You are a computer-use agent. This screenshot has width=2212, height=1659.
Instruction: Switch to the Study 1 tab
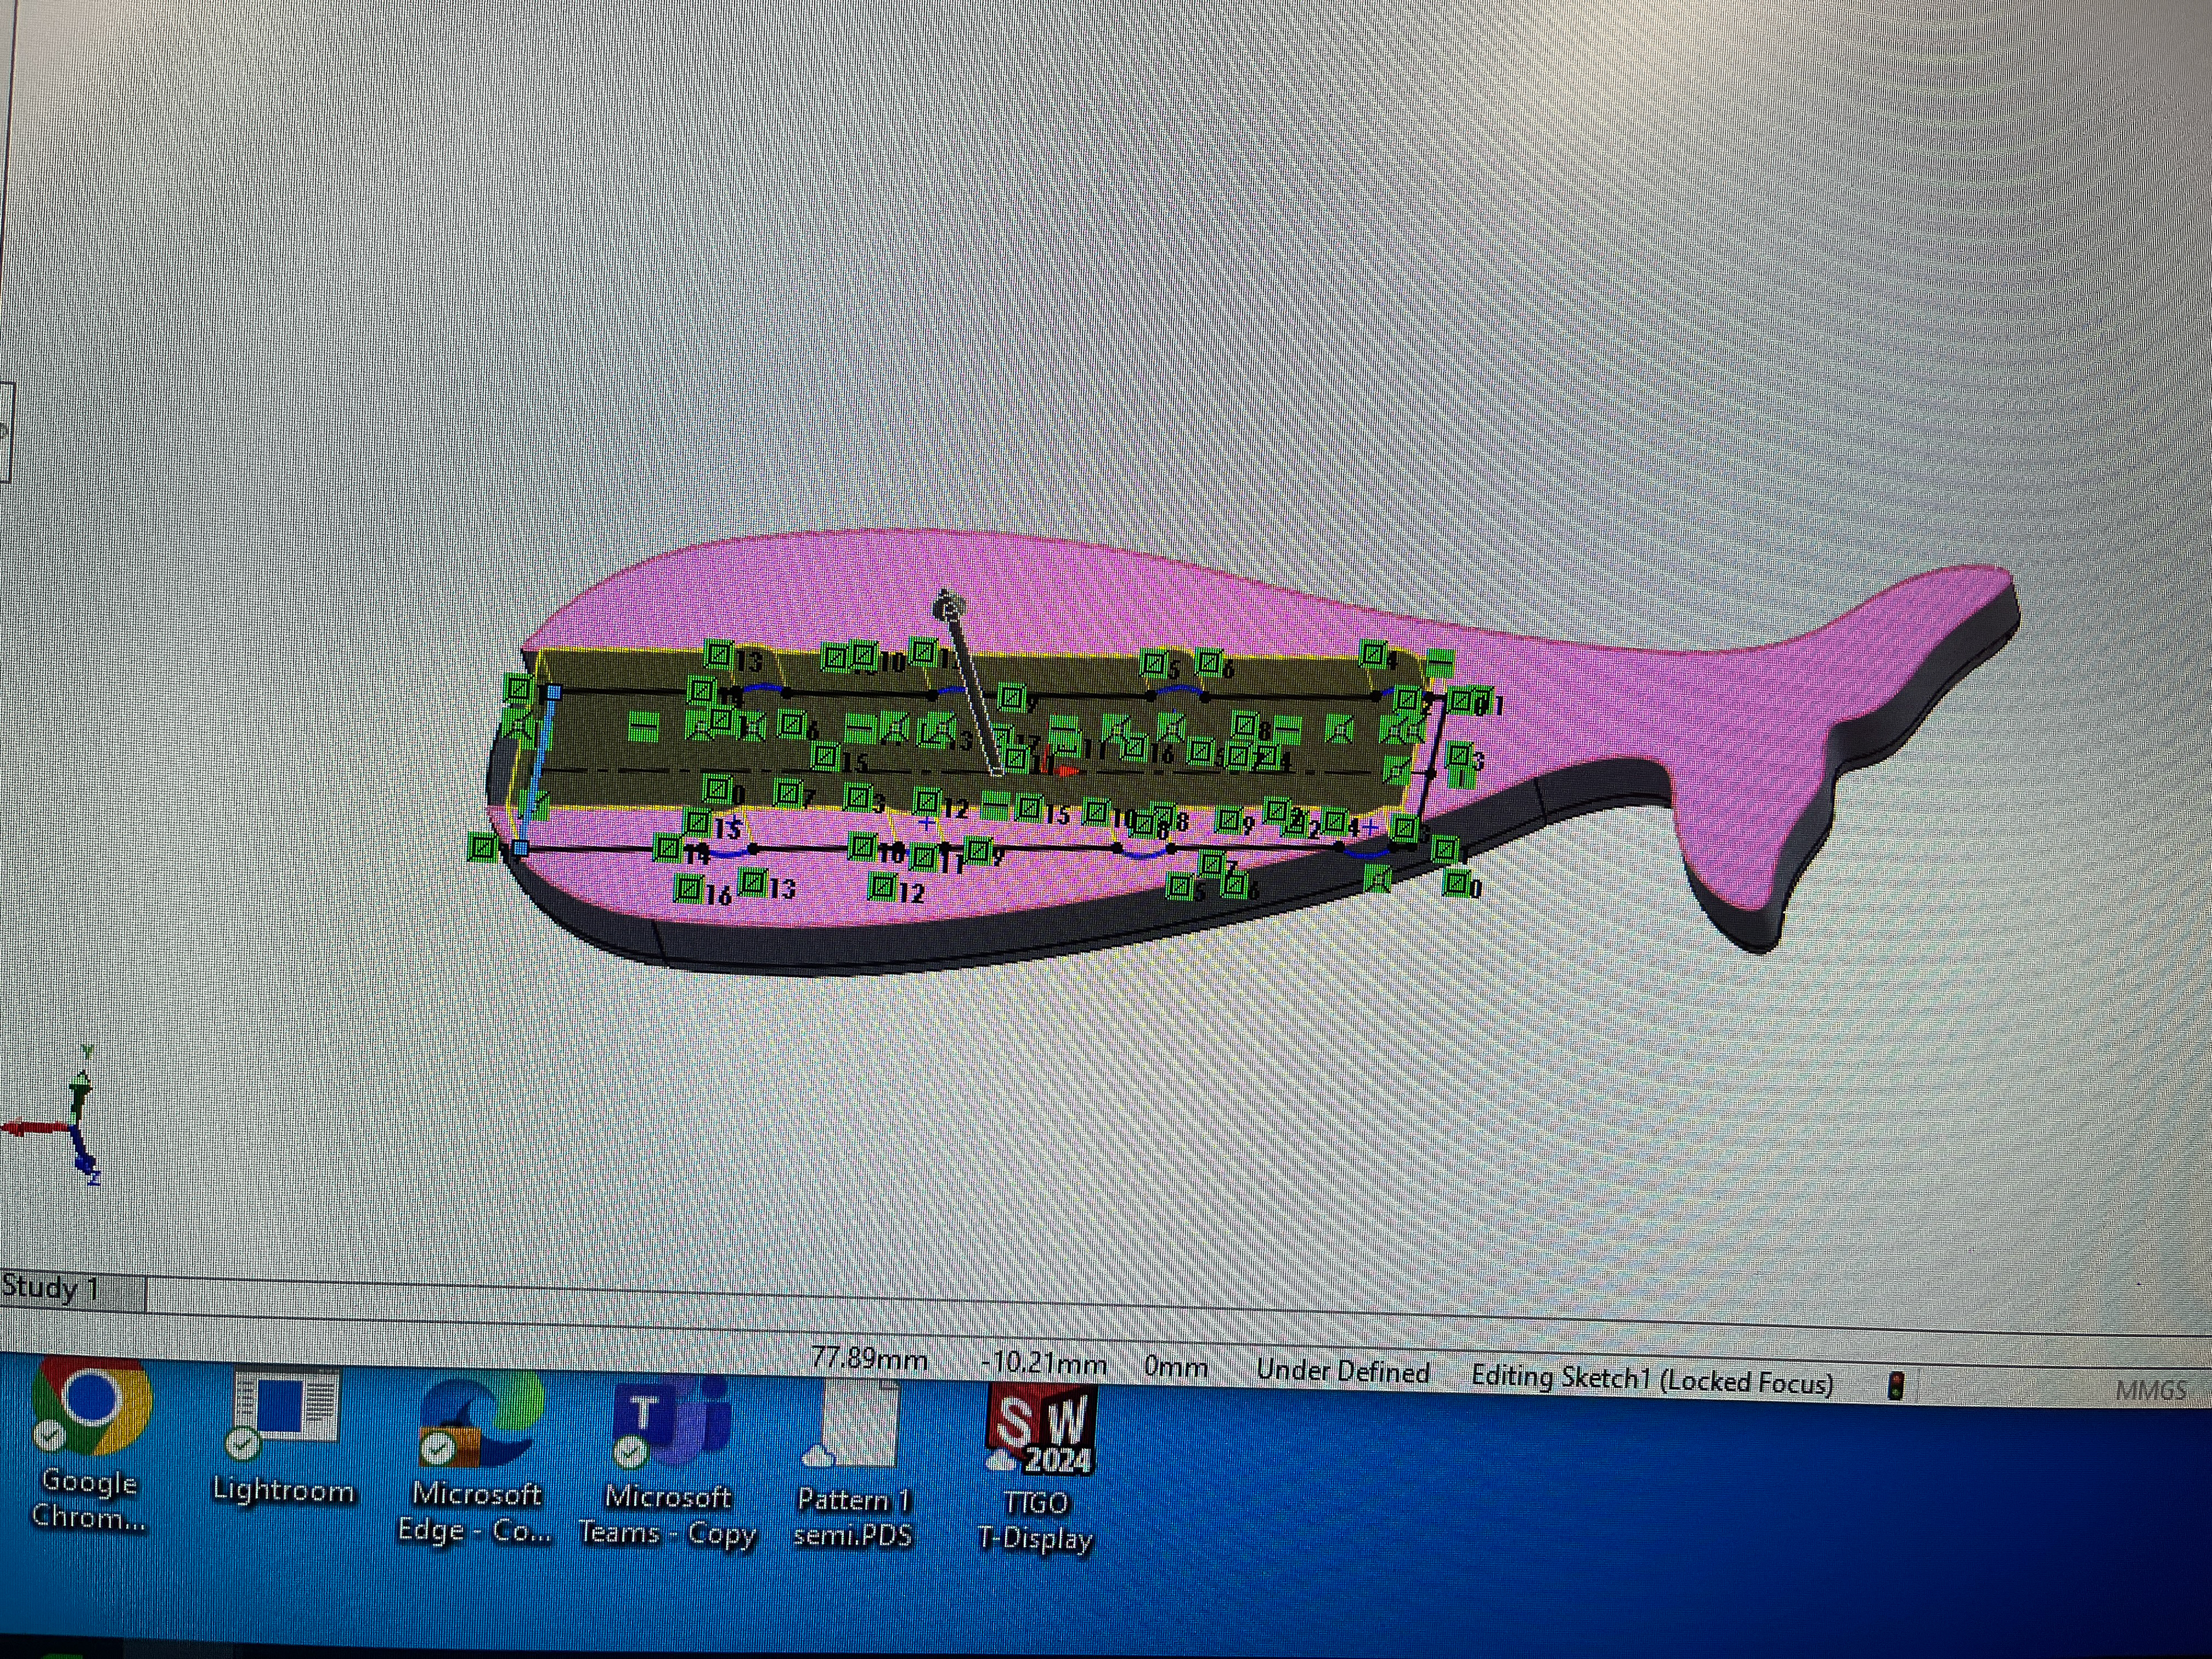click(52, 1287)
